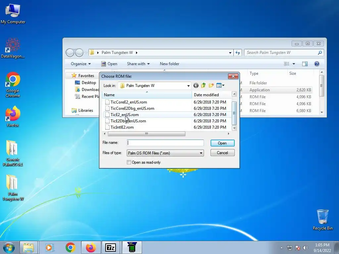Image resolution: width=339 pixels, height=254 pixels.
Task: Click the Windows Start button
Action: click(9, 247)
